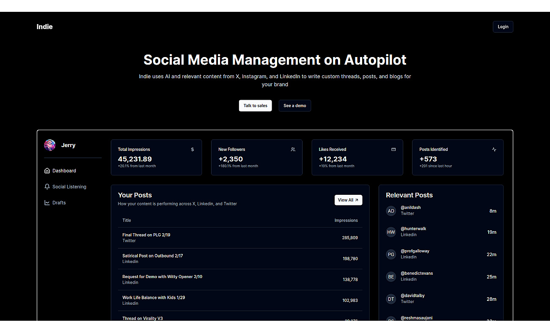Open View All posts
550x333 pixels.
coord(348,200)
